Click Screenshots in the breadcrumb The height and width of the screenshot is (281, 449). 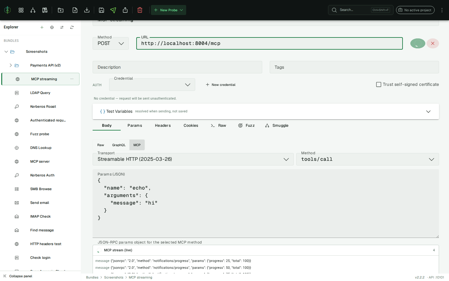pyautogui.click(x=114, y=277)
